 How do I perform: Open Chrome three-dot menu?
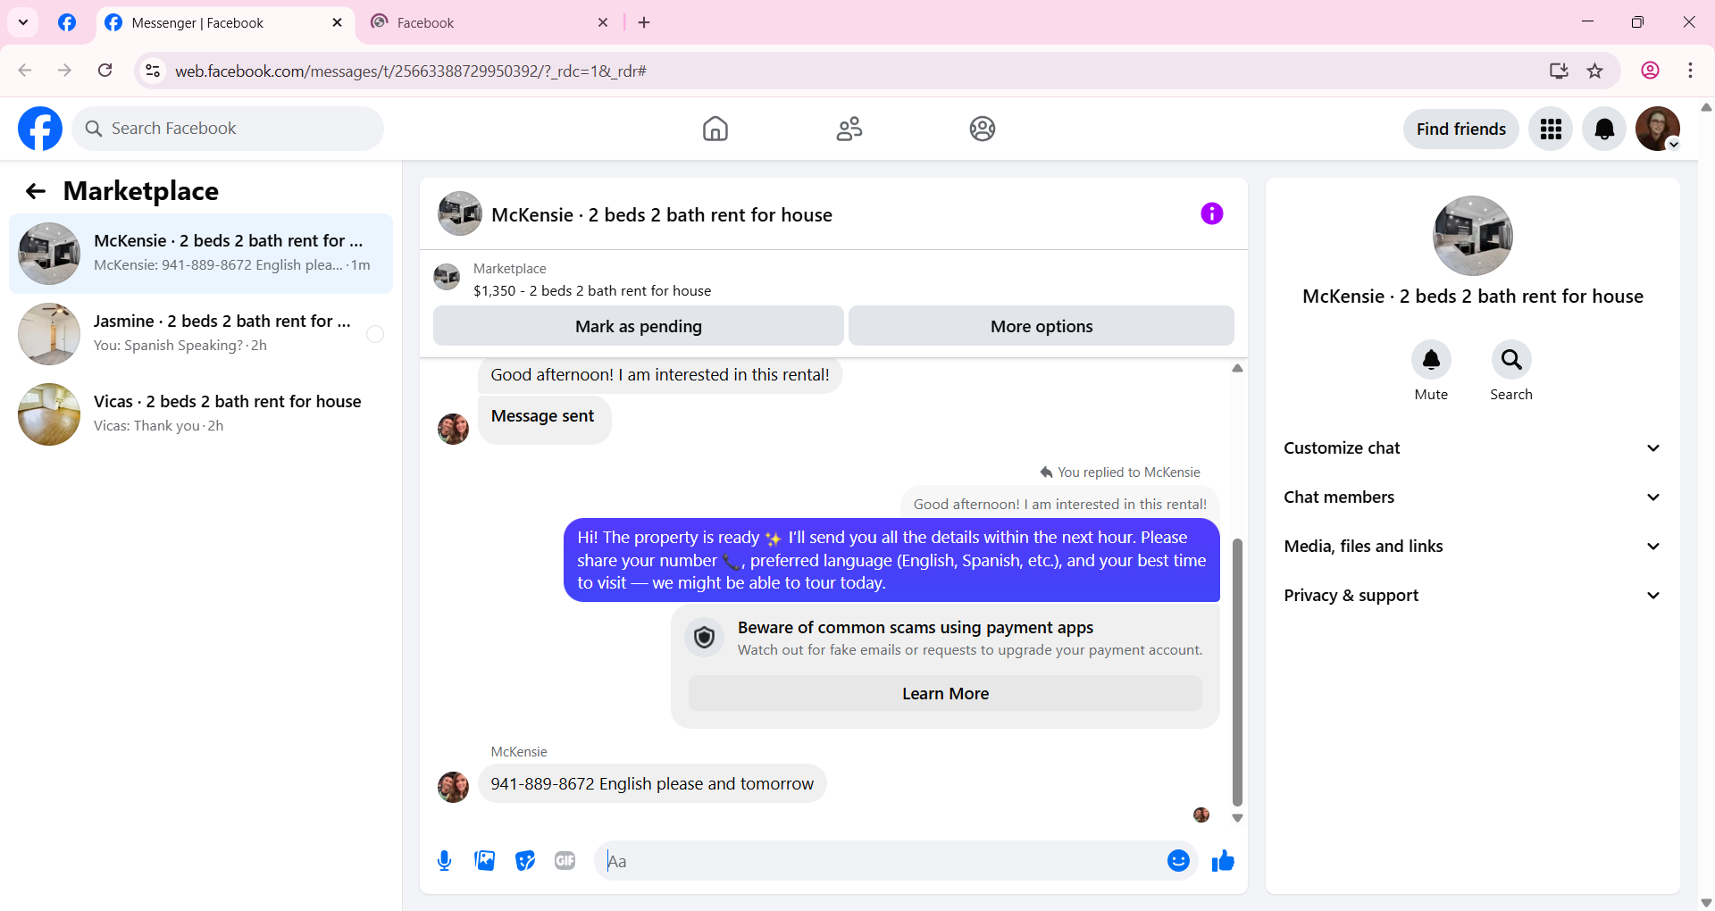pyautogui.click(x=1690, y=71)
